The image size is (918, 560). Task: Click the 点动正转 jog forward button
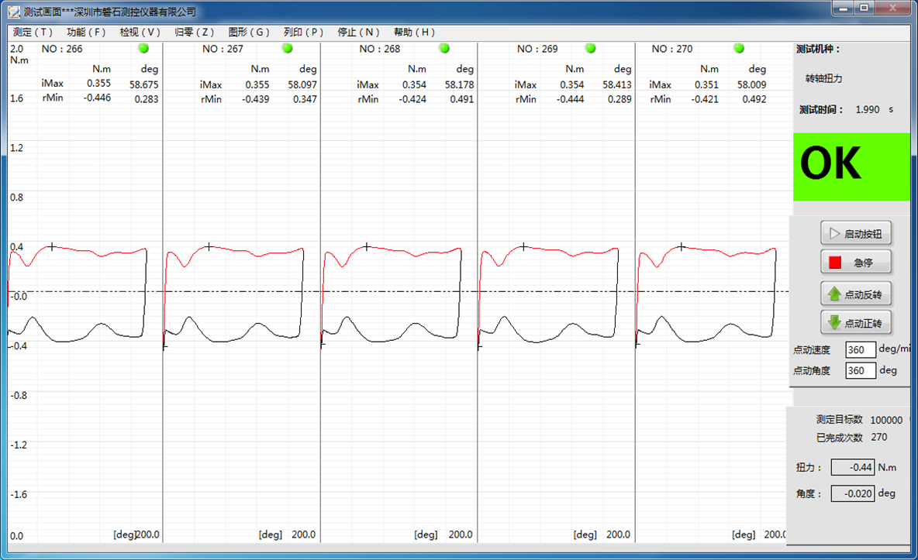[x=856, y=323]
